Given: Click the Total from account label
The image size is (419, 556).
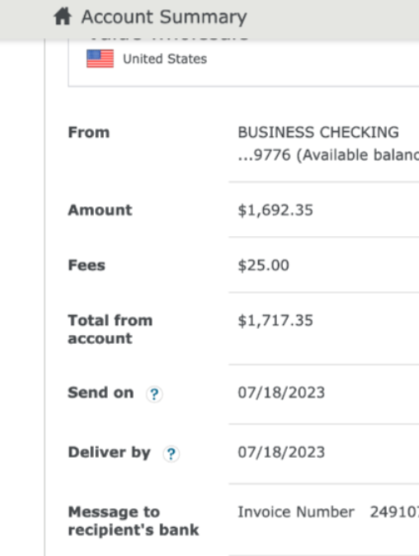Looking at the screenshot, I should click(111, 329).
